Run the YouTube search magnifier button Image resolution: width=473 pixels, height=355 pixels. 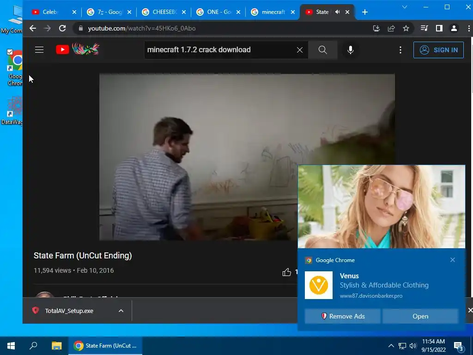point(323,50)
